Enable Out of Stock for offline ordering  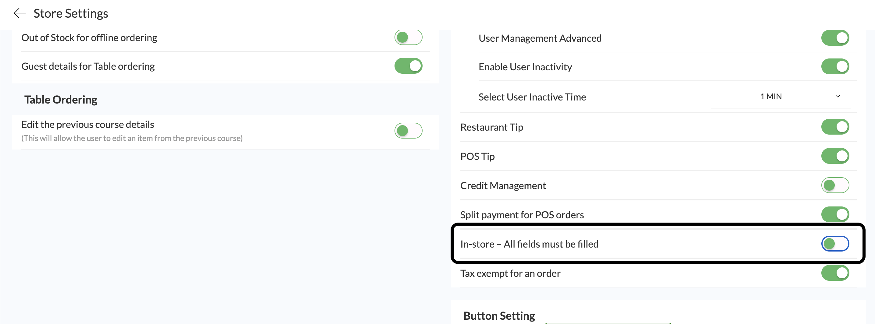tap(408, 37)
